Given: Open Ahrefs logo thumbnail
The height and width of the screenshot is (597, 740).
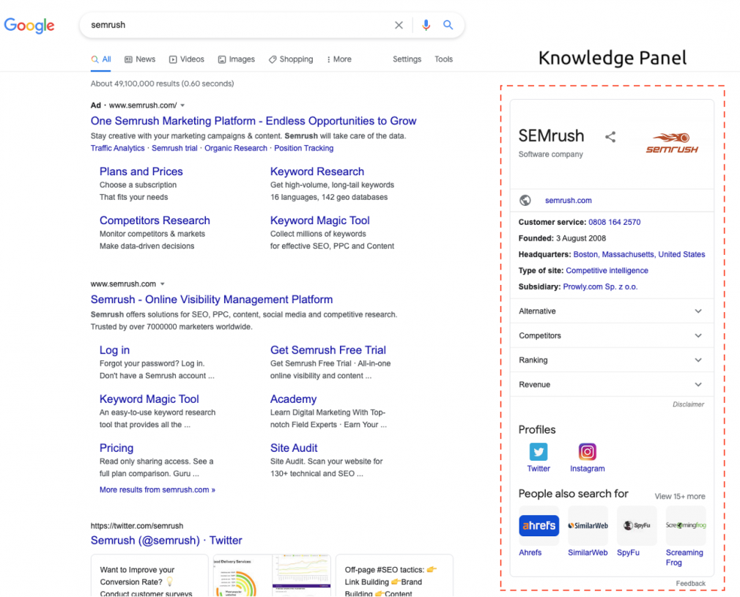Looking at the screenshot, I should pos(539,525).
